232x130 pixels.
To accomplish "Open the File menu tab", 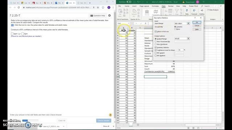I will [119, 6].
